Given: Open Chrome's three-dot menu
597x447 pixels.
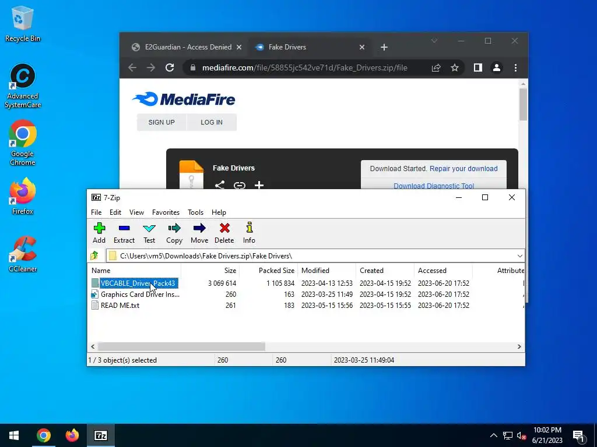Looking at the screenshot, I should [515, 68].
